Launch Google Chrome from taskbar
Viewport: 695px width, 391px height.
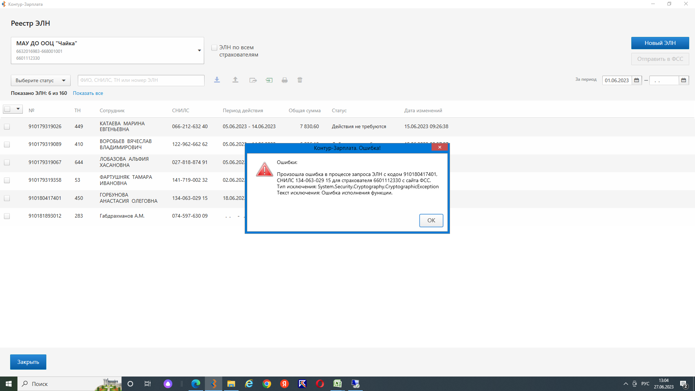pos(267,384)
